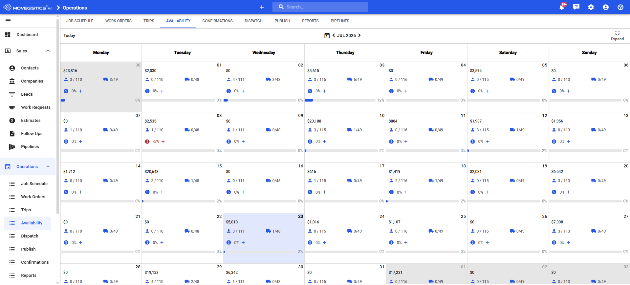Go to previous month before JUL 2025
Screen dimensions: 630x285
coord(334,35)
